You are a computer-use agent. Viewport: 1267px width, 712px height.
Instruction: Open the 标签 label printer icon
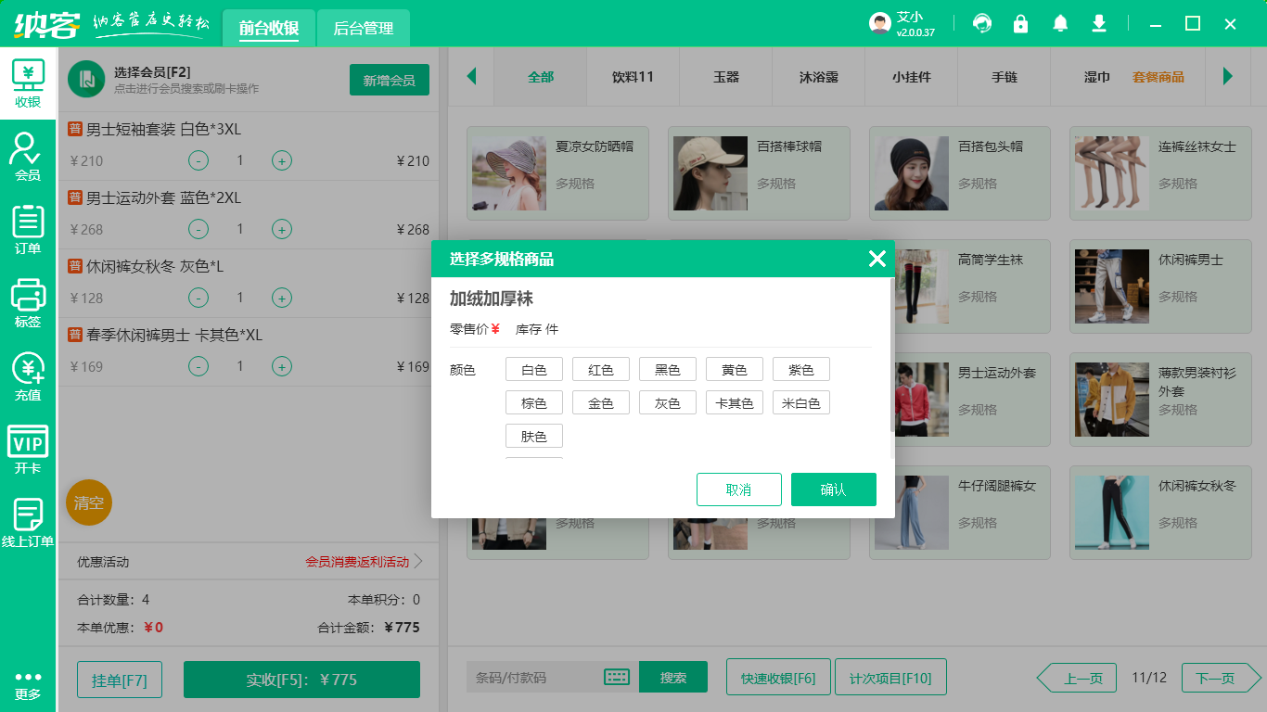28,303
